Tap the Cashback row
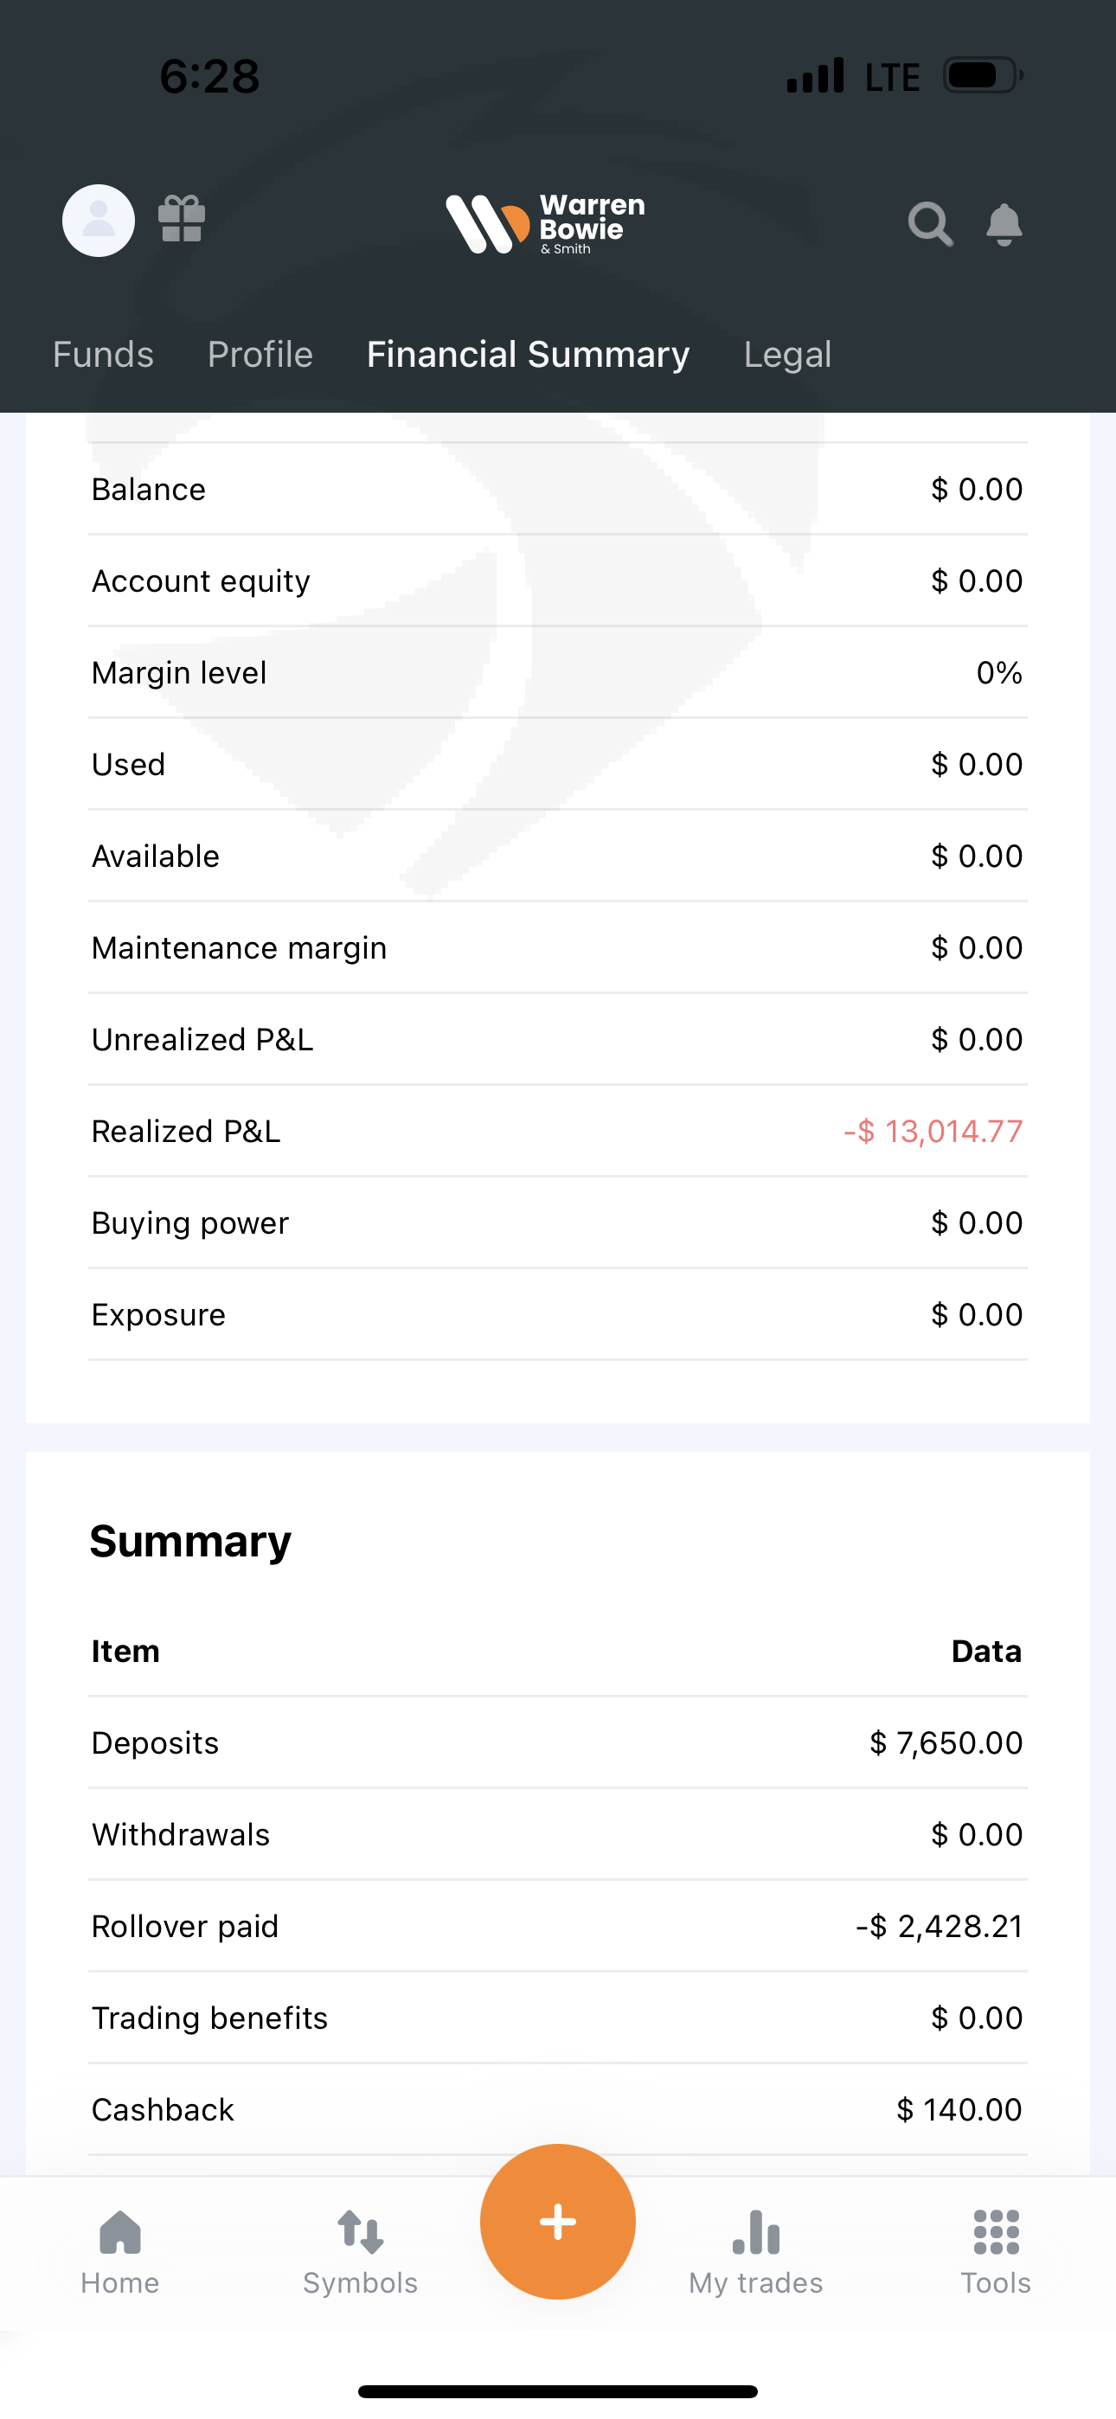Screen dimensions: 1116x2419 point(558,2110)
